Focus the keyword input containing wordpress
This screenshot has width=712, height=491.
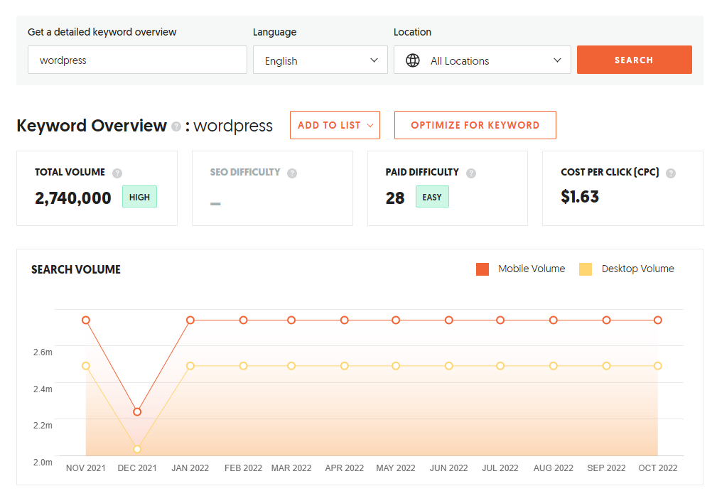[137, 60]
